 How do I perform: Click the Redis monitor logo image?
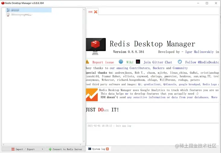click(96, 46)
